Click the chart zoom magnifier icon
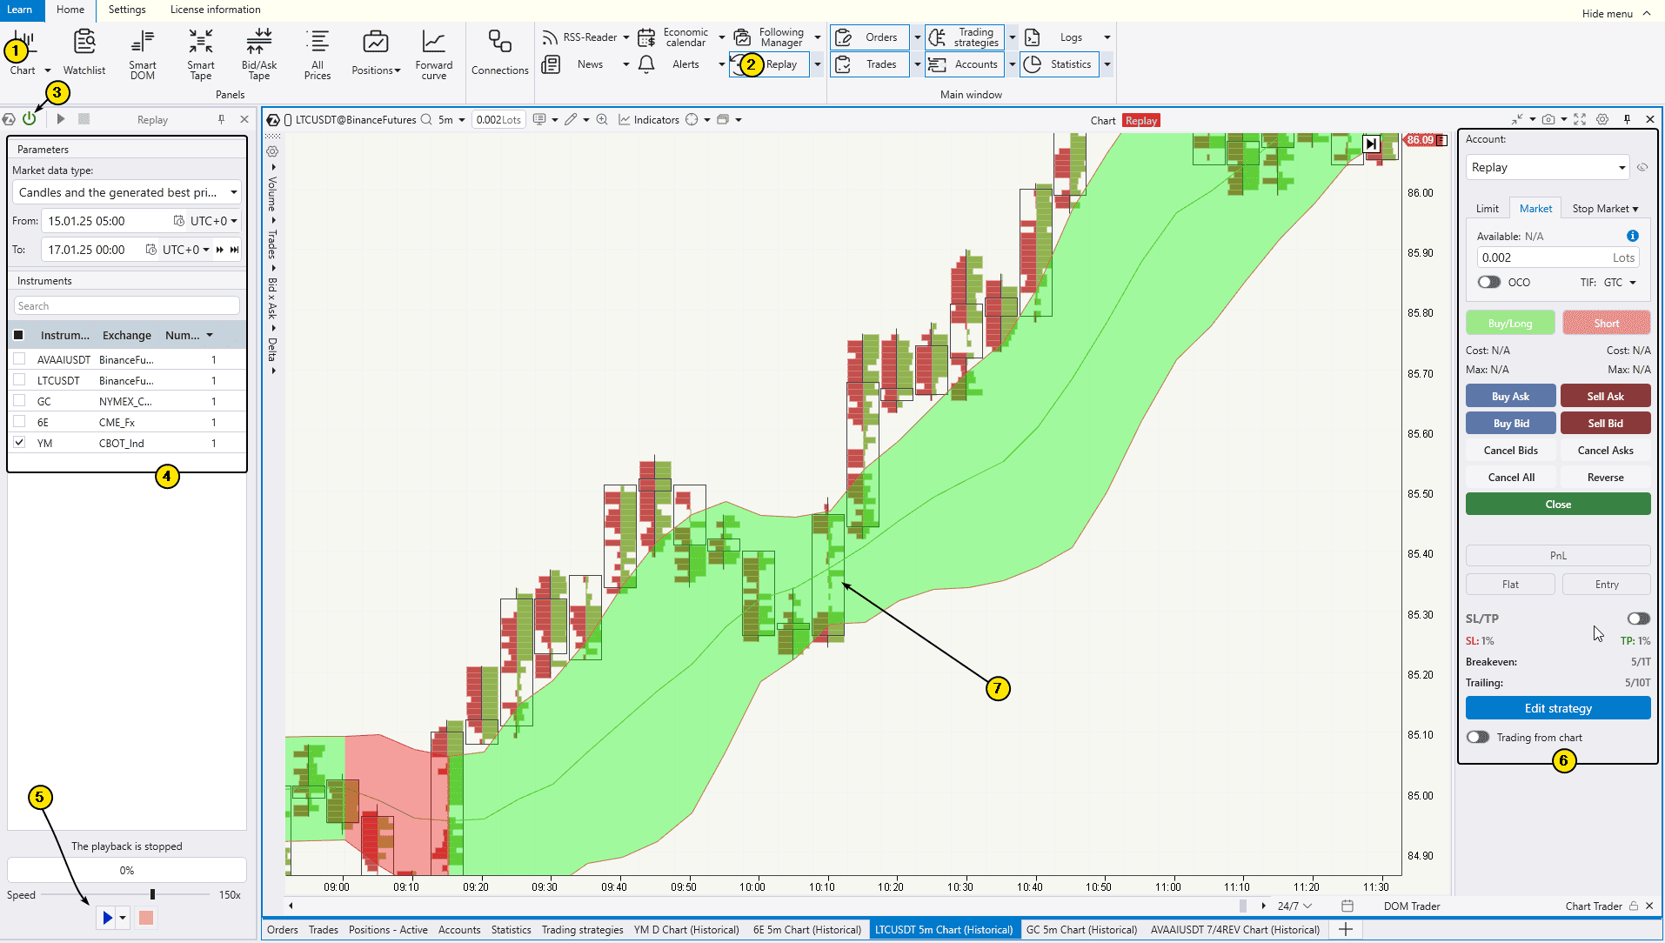This screenshot has width=1665, height=943. 602,120
